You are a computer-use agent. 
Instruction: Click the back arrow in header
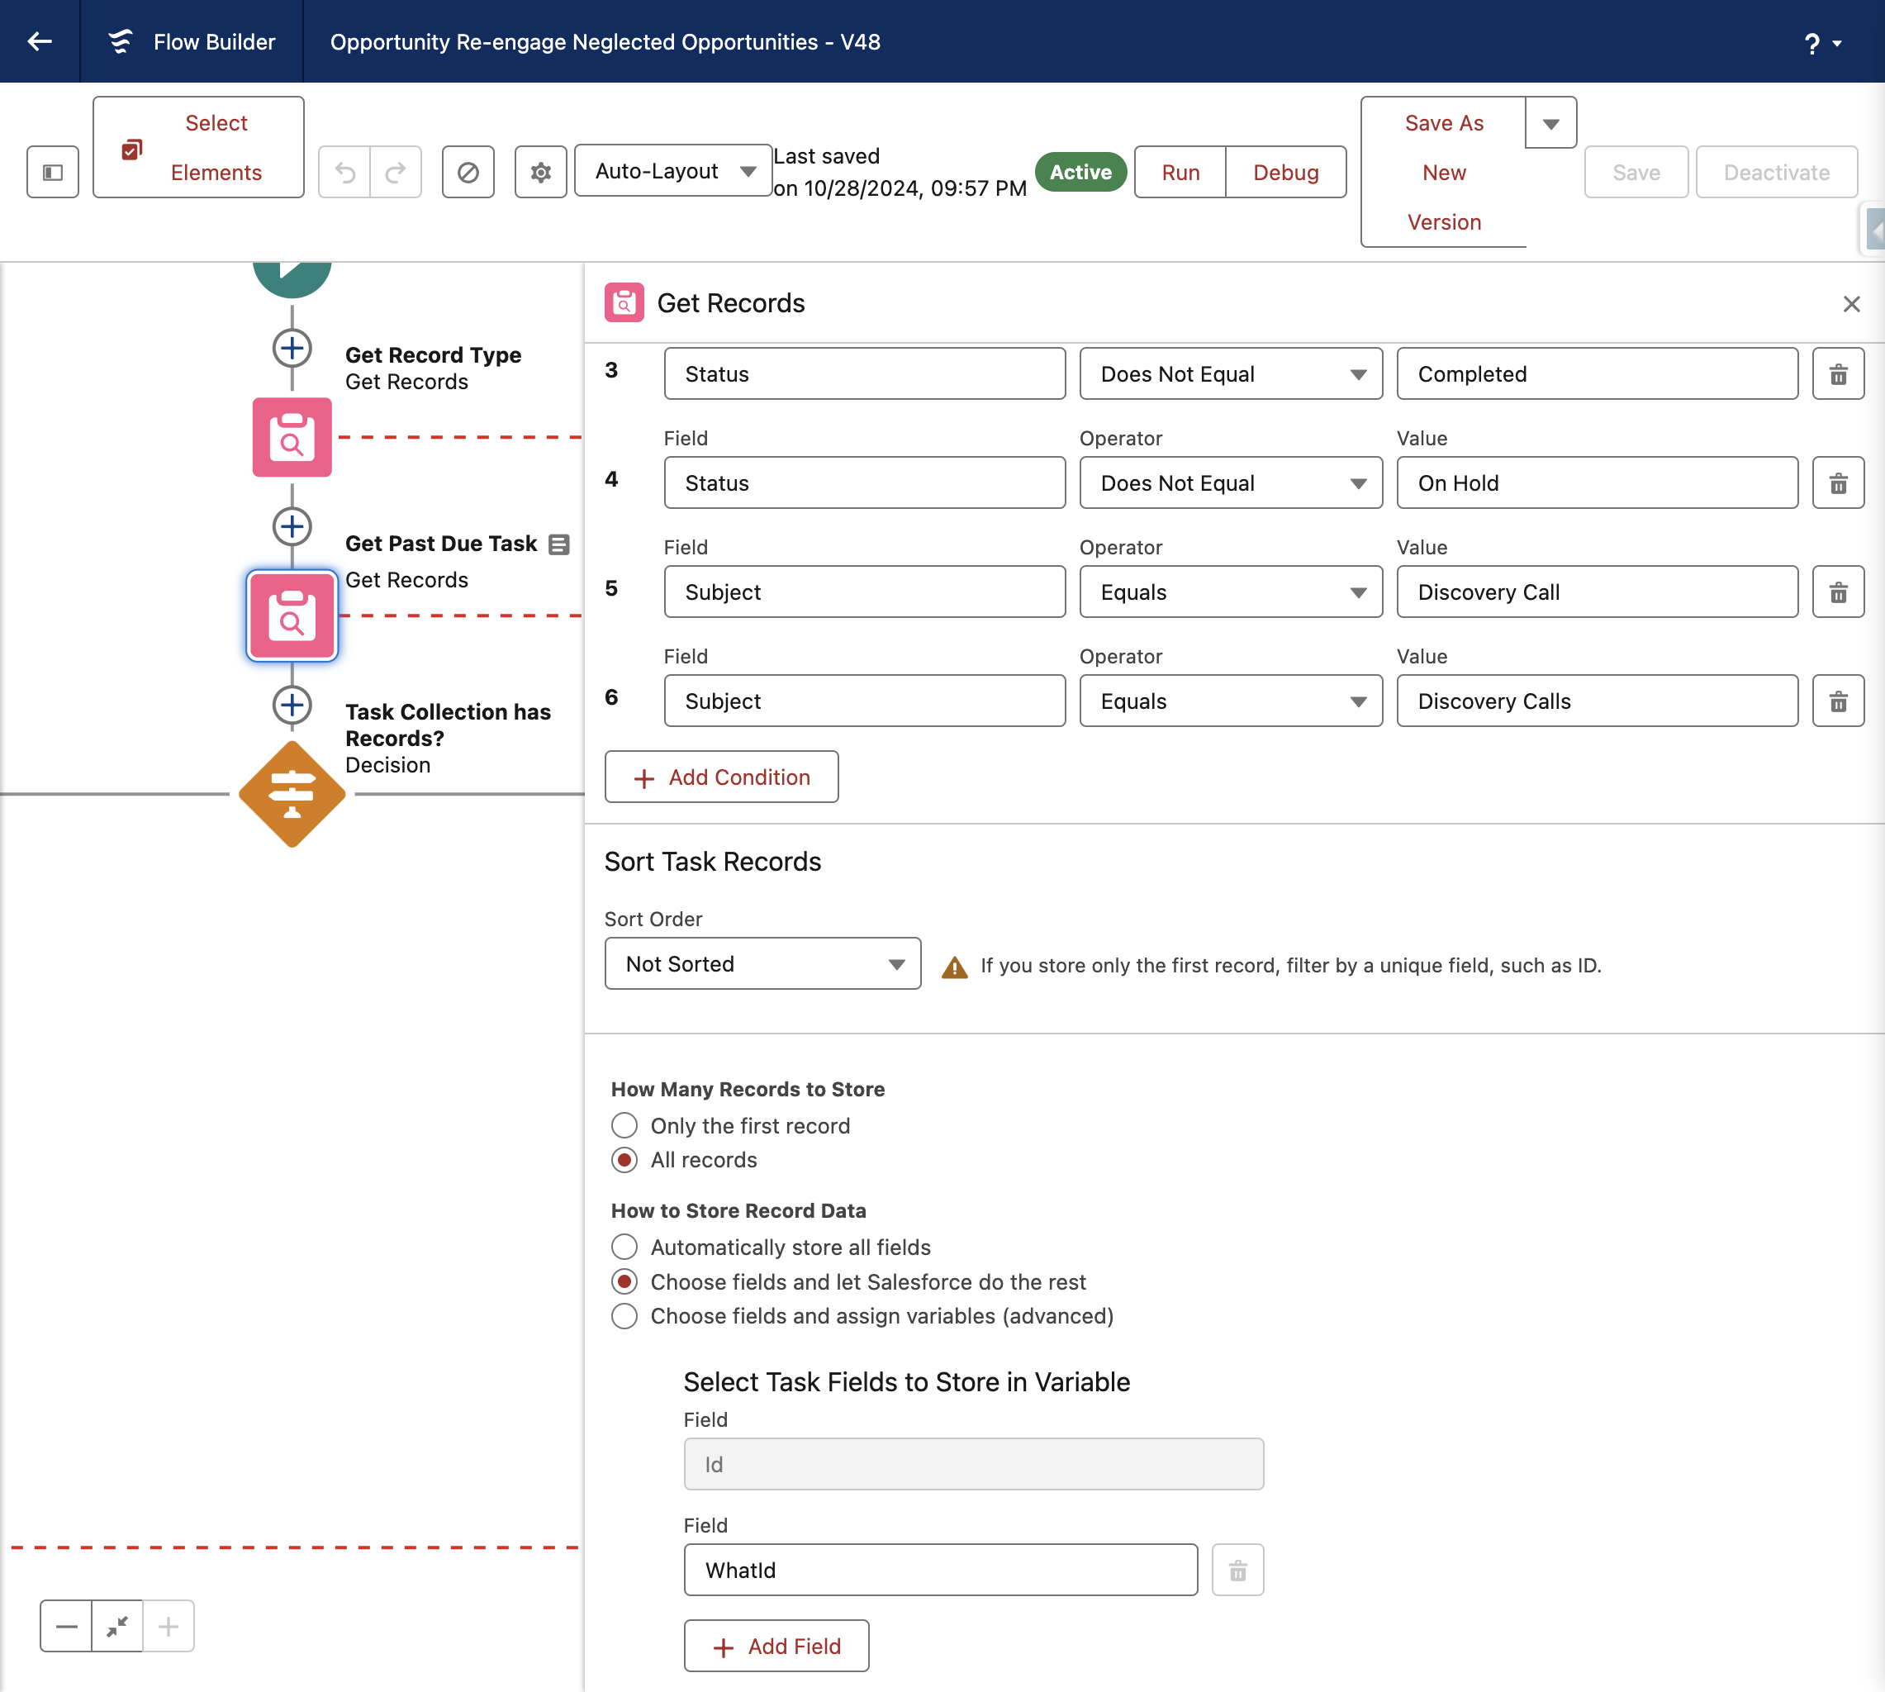[40, 41]
